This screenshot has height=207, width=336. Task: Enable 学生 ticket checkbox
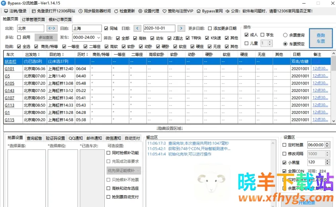[263, 35]
